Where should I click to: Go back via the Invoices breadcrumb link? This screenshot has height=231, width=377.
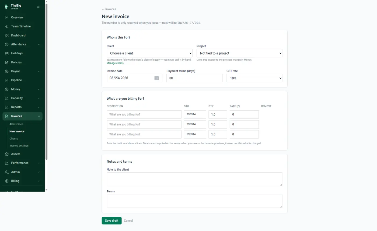point(109,9)
